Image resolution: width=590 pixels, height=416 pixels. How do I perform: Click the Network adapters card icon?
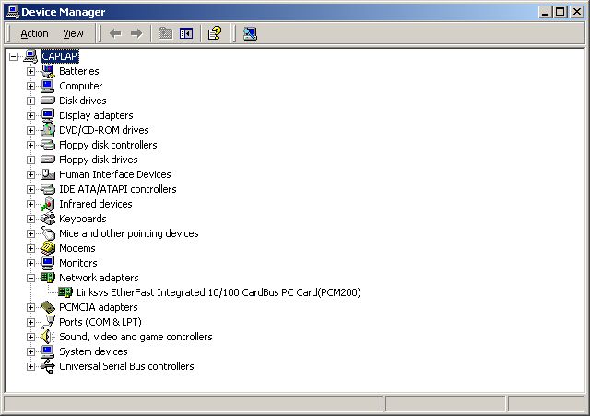48,278
